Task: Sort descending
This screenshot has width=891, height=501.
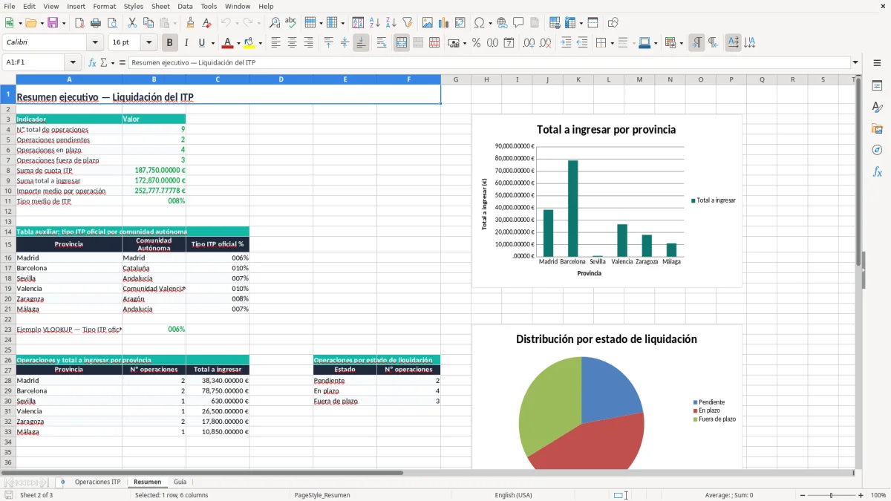Action: (391, 23)
